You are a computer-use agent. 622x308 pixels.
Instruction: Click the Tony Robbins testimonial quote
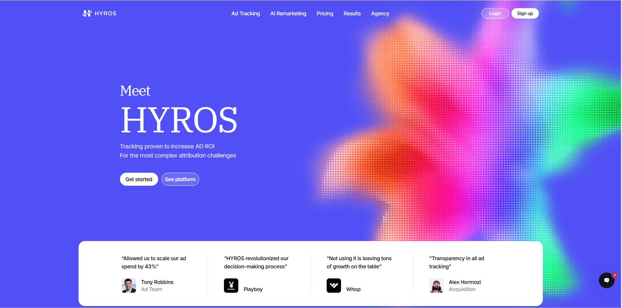click(154, 262)
